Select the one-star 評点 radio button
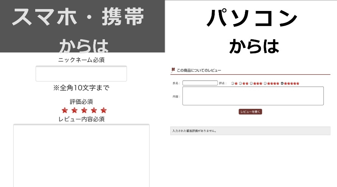The width and height of the screenshot is (337, 187). [232, 83]
